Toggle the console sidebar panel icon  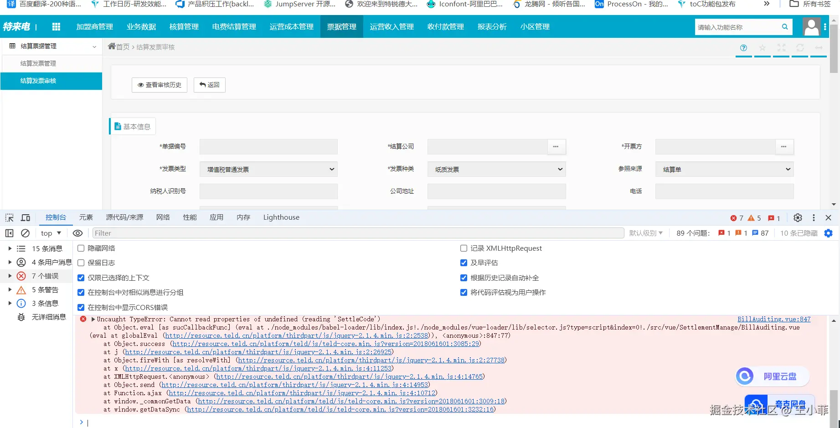pos(10,233)
